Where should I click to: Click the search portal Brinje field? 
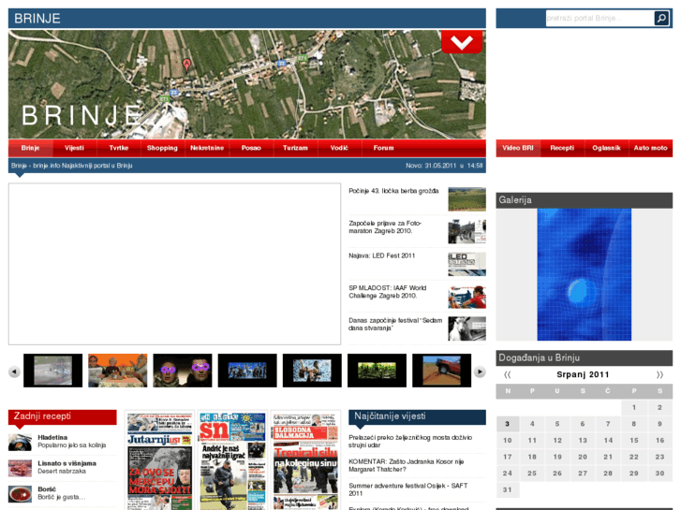click(x=600, y=18)
